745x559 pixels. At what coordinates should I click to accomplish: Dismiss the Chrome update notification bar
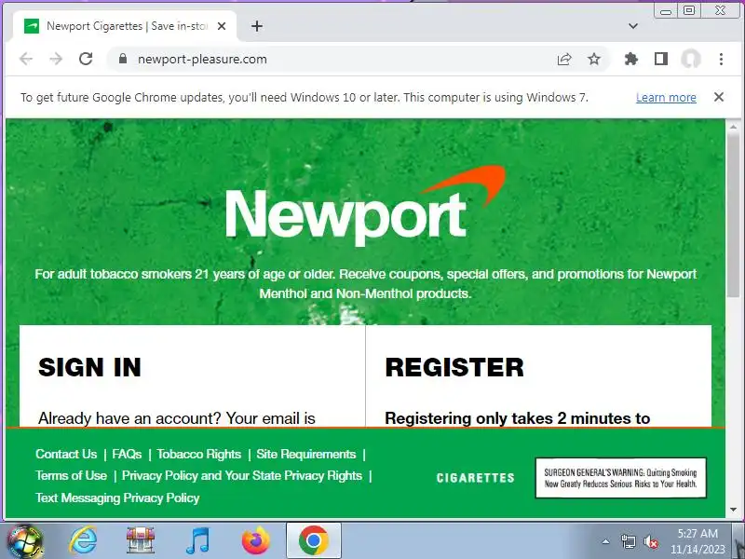[x=719, y=97]
